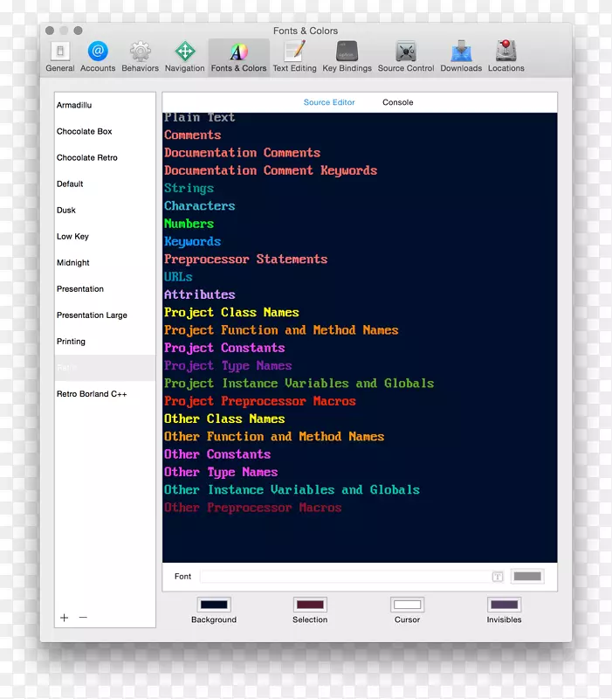Open the Background color well

pyautogui.click(x=214, y=605)
